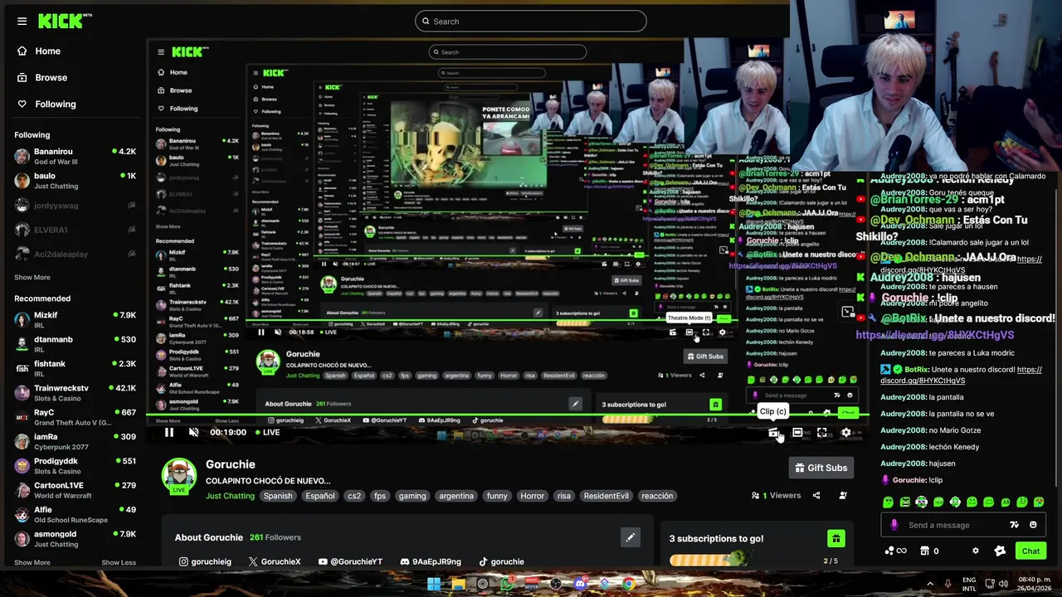
Task: Click the edit pencil in About Goruchie
Action: point(631,537)
